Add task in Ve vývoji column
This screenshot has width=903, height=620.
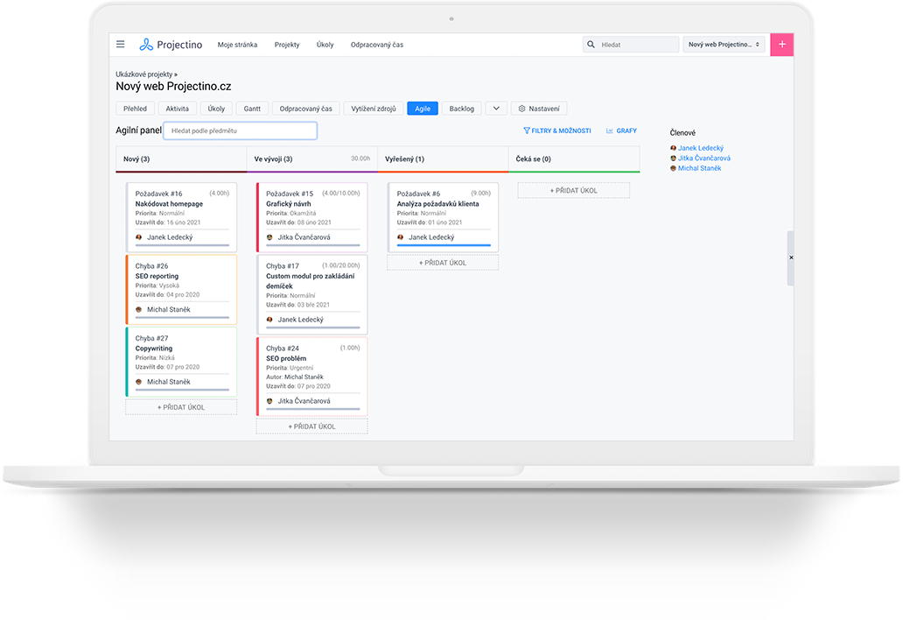pyautogui.click(x=312, y=426)
